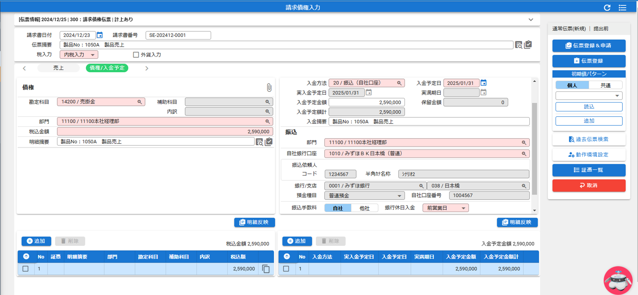638x295 pixels.
Task: Open 過去伝票検索
Action: click(x=589, y=139)
